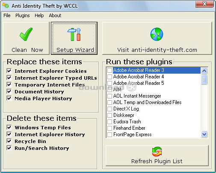Check the Eudora Trash plugin box

point(109,122)
